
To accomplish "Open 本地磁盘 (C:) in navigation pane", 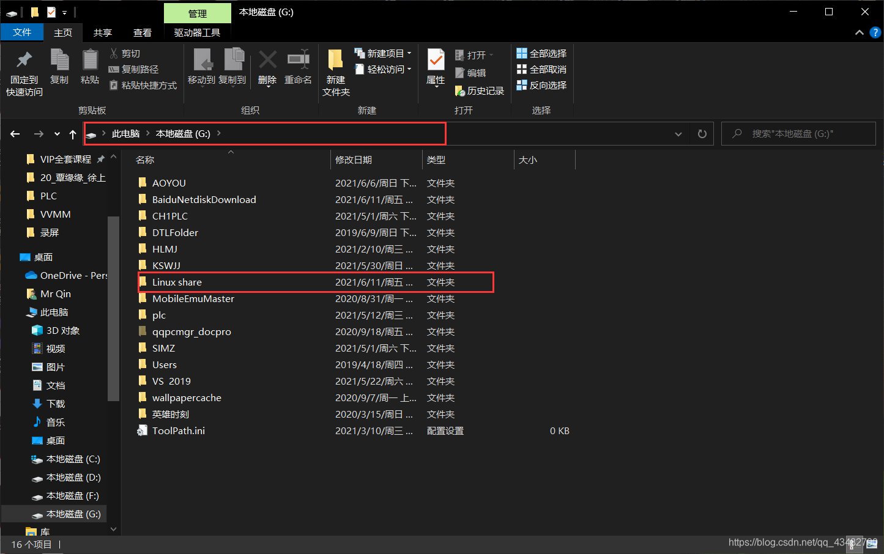I will 65,459.
